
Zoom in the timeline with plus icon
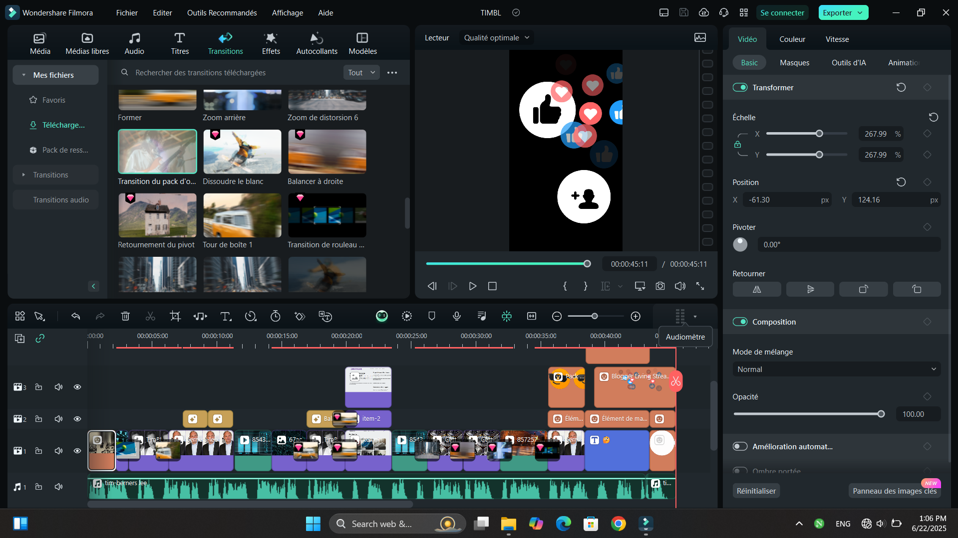click(x=636, y=316)
